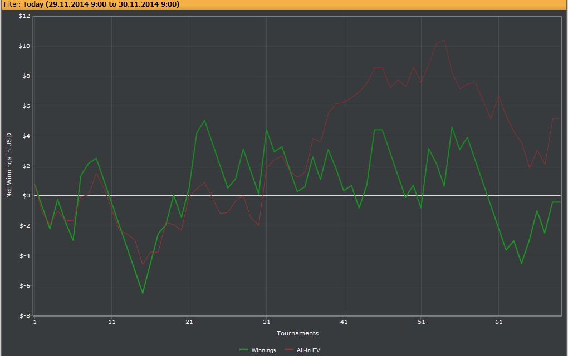Click the highest peak of the red All-In EV line
The height and width of the screenshot is (356, 568).
click(444, 40)
